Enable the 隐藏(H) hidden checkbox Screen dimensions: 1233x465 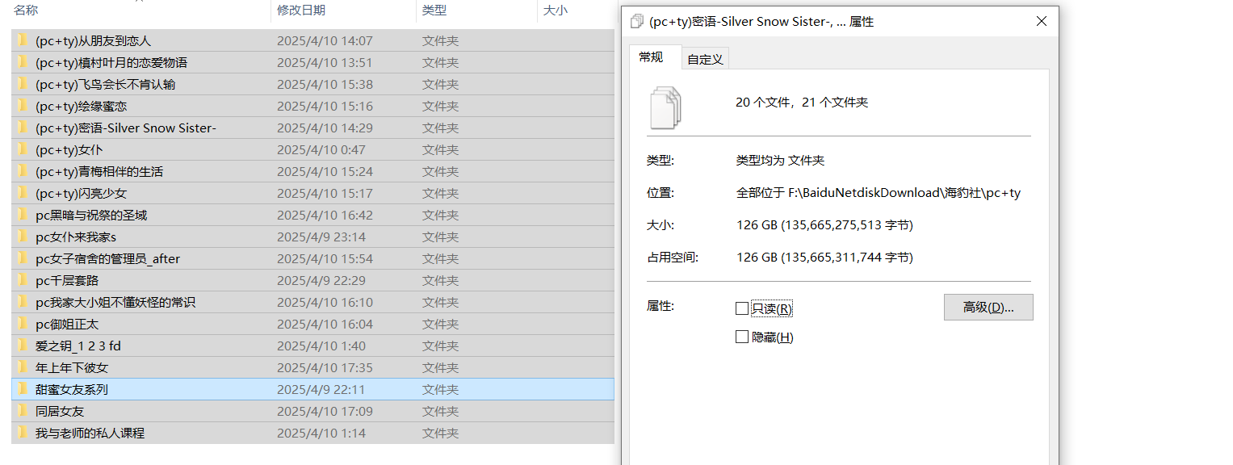coord(742,337)
